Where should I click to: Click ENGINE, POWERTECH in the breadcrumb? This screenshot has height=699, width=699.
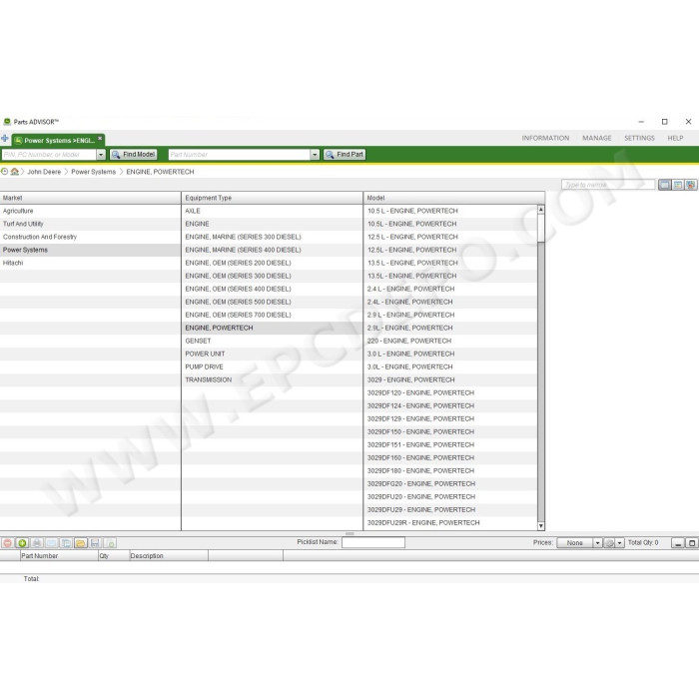[x=160, y=172]
